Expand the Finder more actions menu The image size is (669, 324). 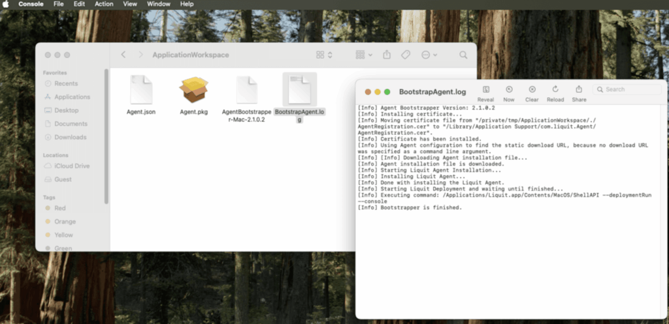click(429, 55)
